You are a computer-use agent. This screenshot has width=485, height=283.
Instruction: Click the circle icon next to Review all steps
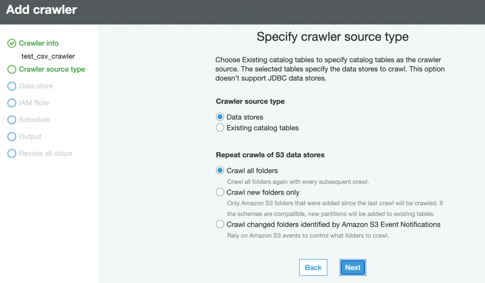point(12,154)
